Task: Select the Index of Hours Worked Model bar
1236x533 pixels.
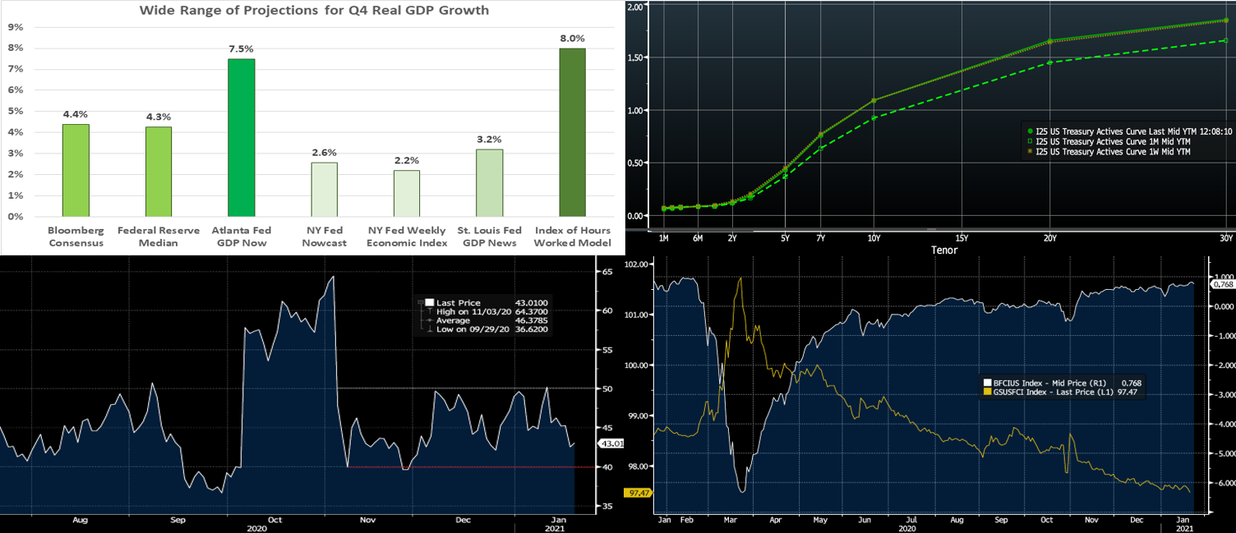Action: click(x=572, y=132)
